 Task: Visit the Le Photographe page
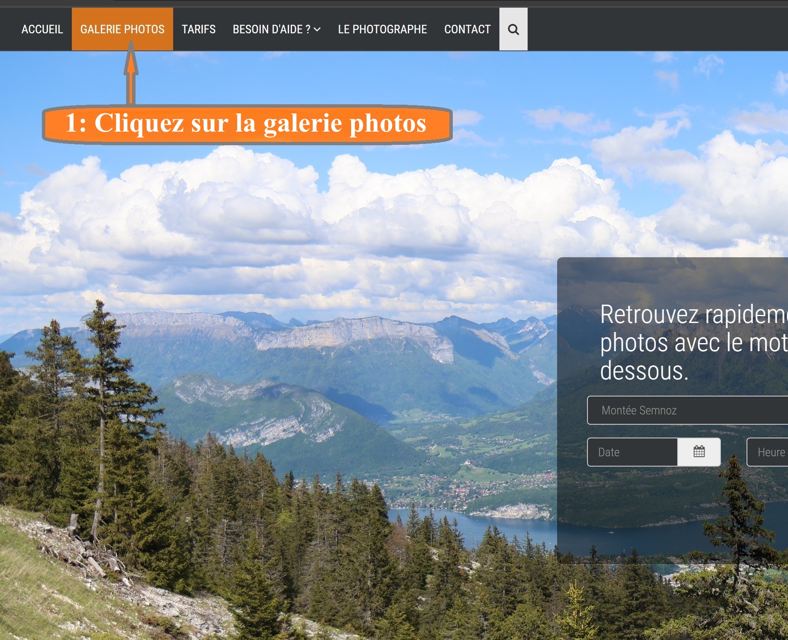(382, 29)
